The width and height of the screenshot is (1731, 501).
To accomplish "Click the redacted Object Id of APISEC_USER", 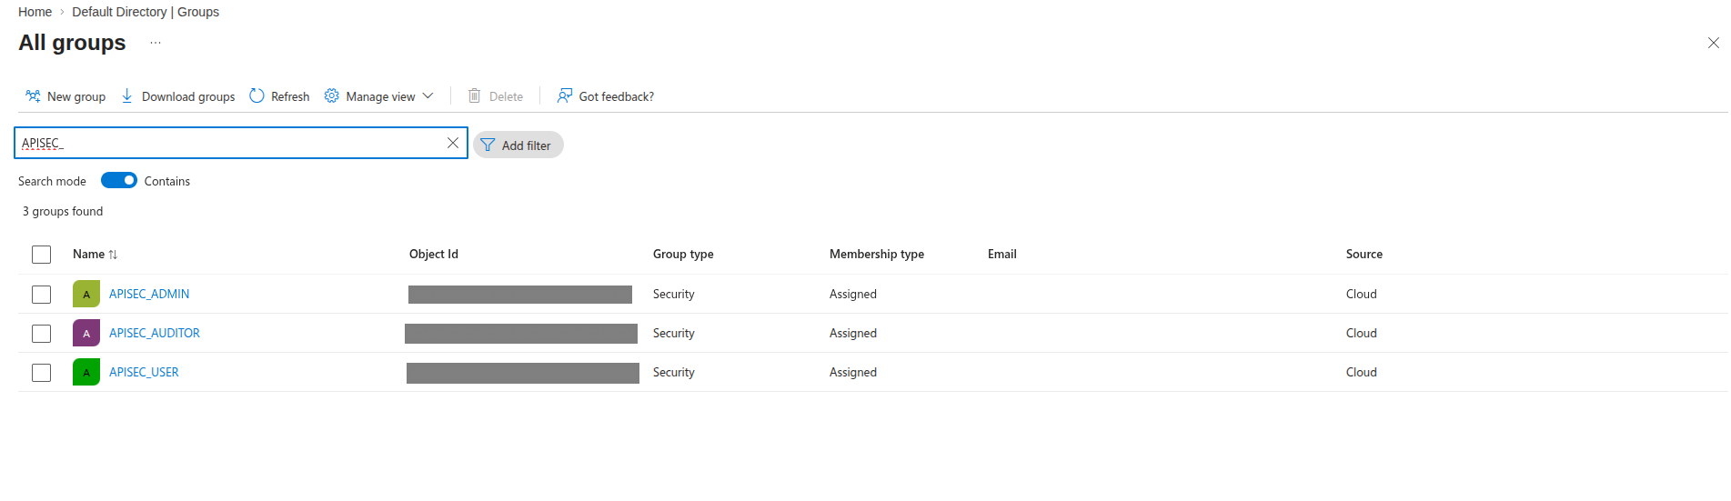I will [x=523, y=373].
